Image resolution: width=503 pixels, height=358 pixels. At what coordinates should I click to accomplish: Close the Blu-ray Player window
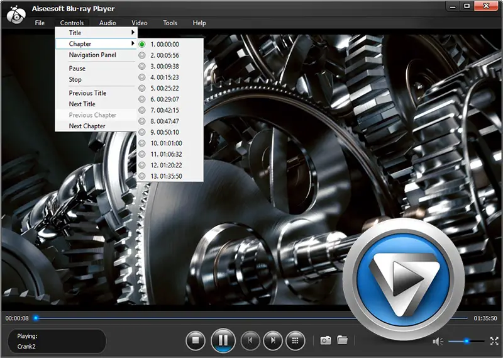point(486,6)
